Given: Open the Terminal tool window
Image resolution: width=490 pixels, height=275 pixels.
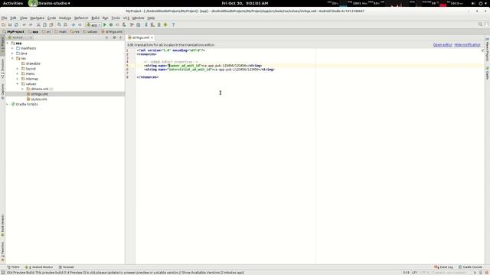Looking at the screenshot, I should pos(66,267).
